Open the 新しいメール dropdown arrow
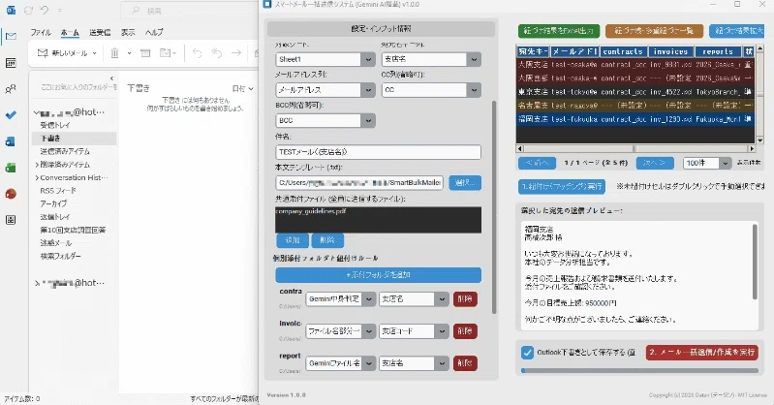The width and height of the screenshot is (774, 405). tap(94, 53)
